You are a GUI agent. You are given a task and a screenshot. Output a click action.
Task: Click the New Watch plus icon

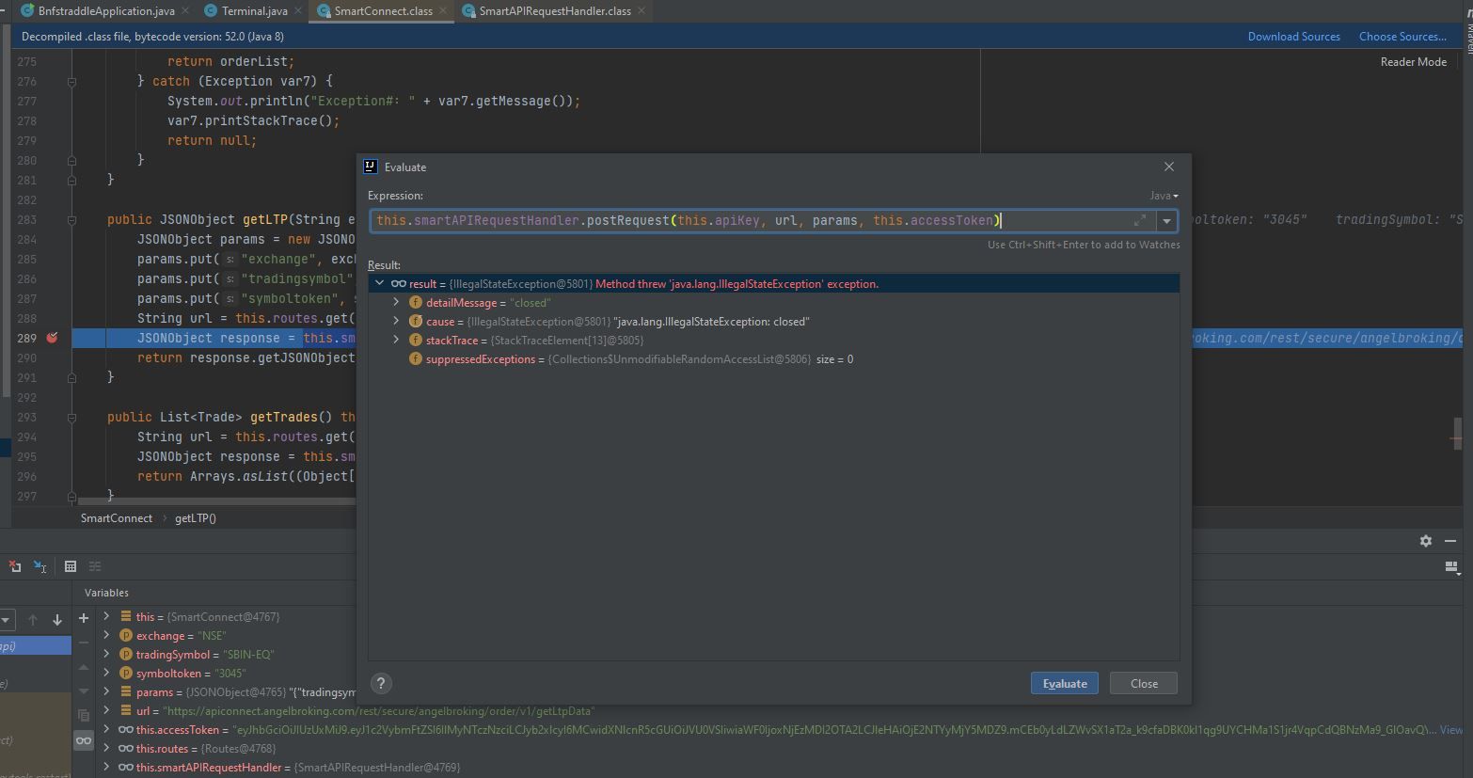tap(84, 618)
